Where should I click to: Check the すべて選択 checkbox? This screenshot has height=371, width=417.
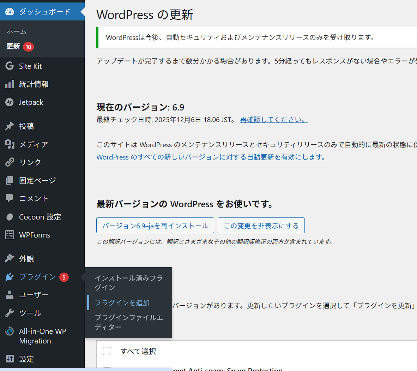click(107, 351)
